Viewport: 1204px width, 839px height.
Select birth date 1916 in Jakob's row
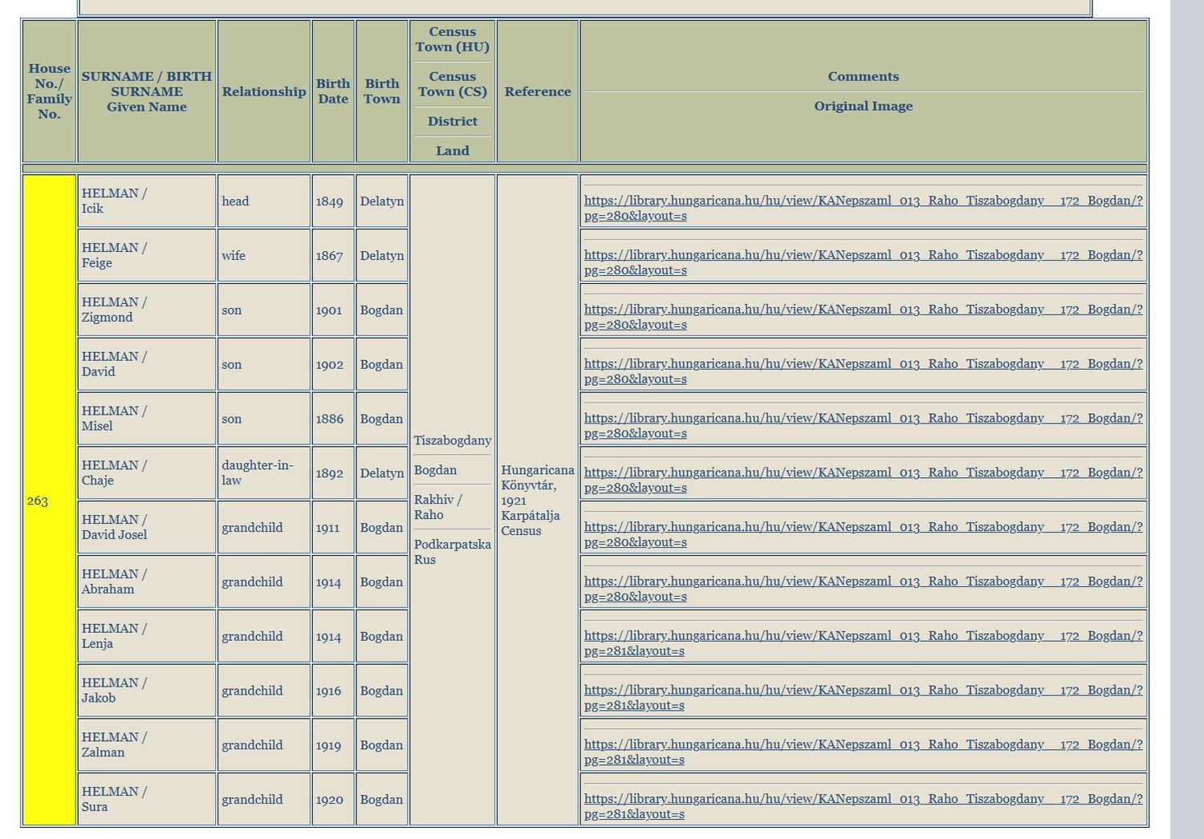coord(333,691)
